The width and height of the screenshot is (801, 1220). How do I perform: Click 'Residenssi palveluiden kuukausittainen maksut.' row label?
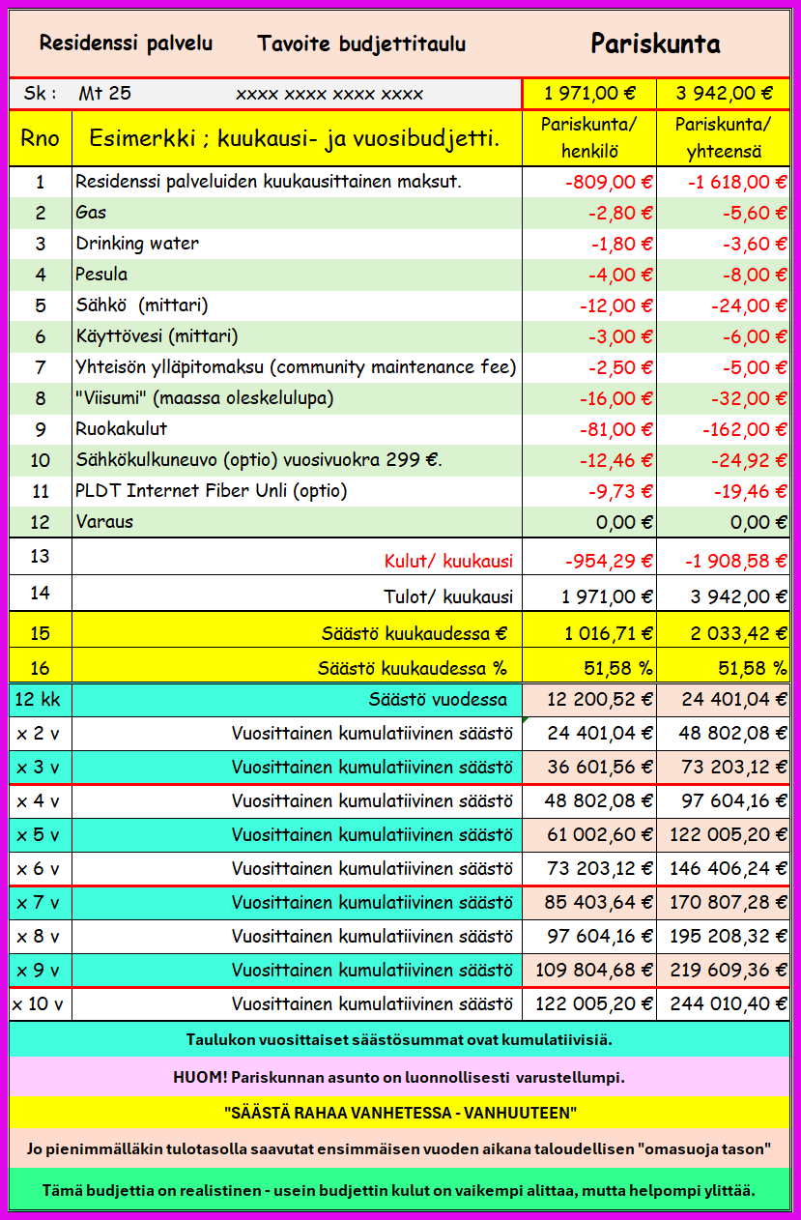(x=269, y=182)
